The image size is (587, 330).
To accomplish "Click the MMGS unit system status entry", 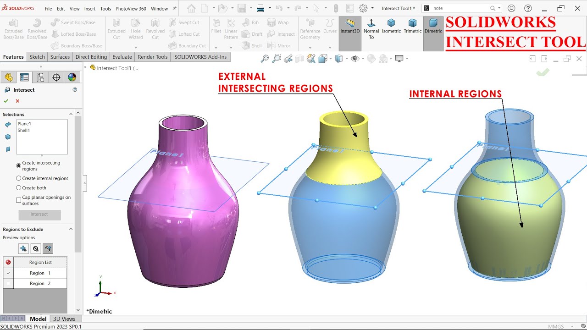I will (556, 326).
